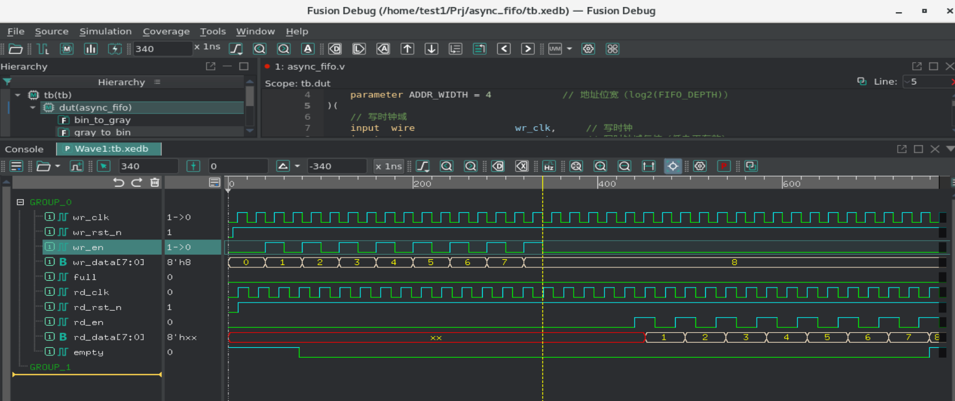Open the Simulation menu
The height and width of the screenshot is (401, 955).
(105, 31)
